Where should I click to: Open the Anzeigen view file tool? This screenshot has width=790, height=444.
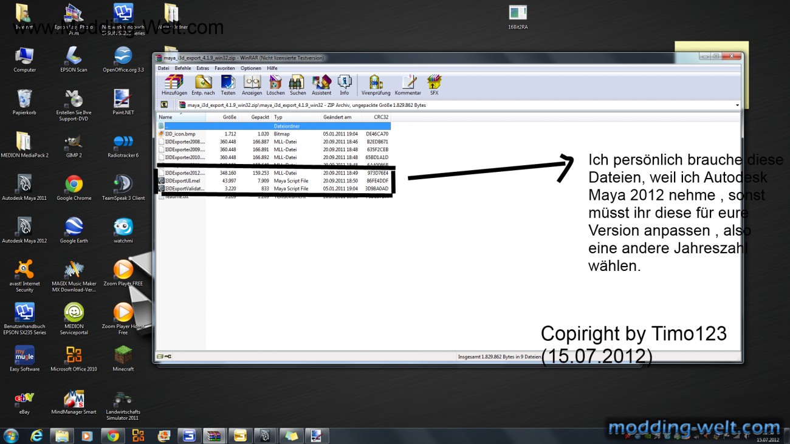coord(252,85)
